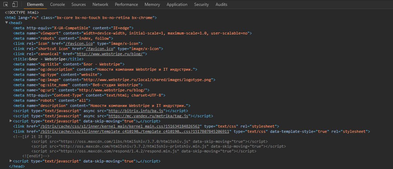Switch to the Performance tab

126,4
